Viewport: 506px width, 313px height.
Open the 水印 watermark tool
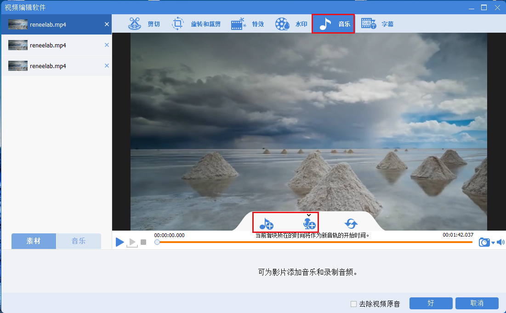click(291, 24)
